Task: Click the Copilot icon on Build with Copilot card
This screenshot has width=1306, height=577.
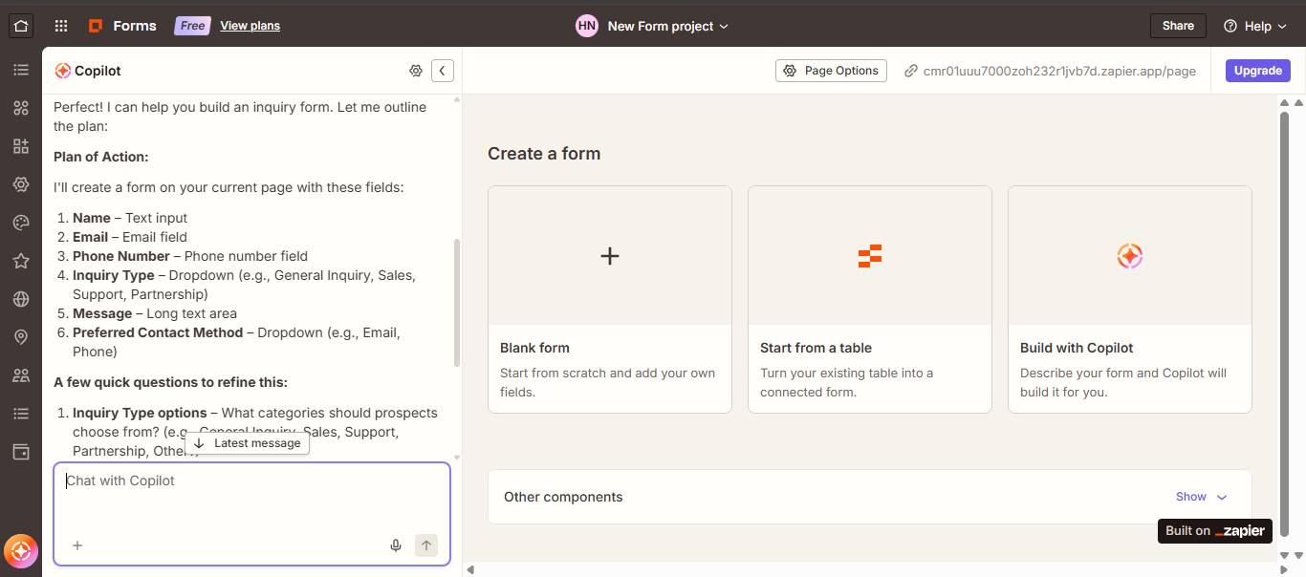Action: pyautogui.click(x=1130, y=256)
